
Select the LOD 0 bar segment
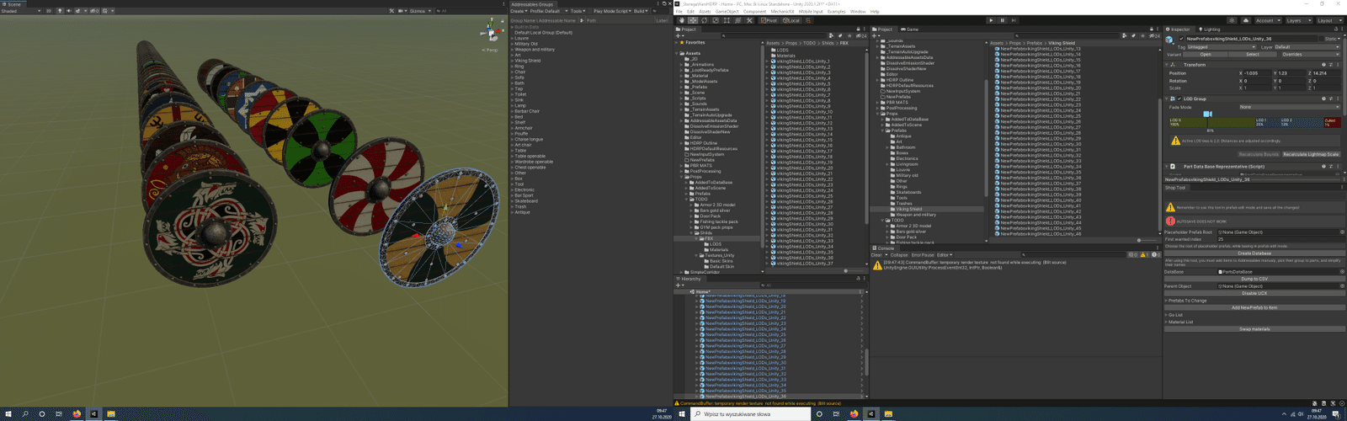click(1211, 122)
